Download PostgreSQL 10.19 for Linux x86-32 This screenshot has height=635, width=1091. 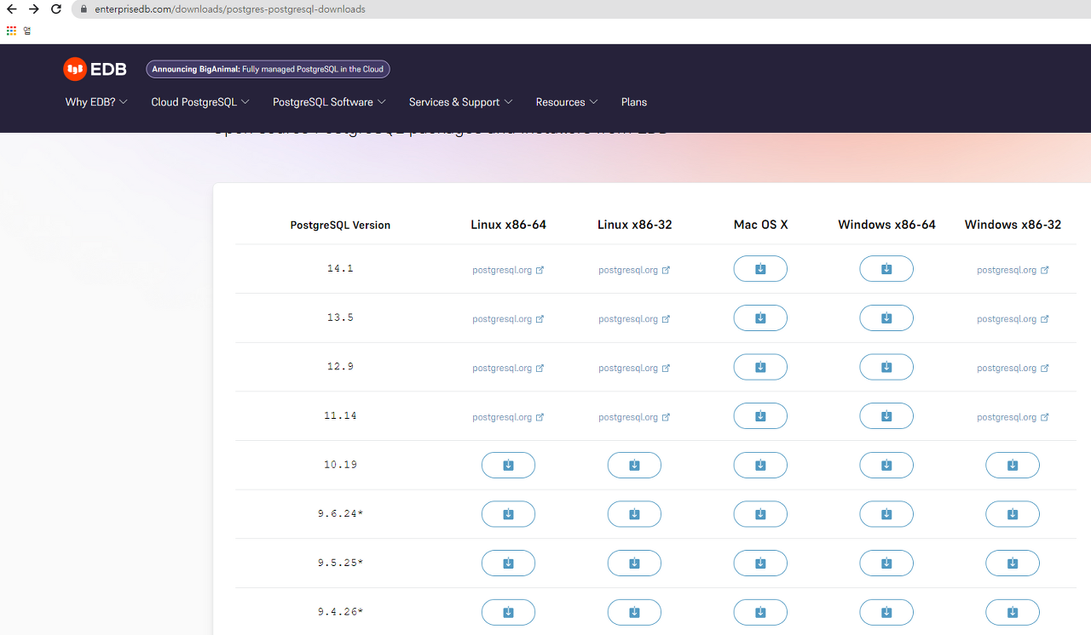(x=634, y=466)
